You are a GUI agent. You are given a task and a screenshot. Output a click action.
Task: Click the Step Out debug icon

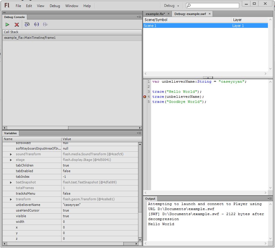(46, 24)
